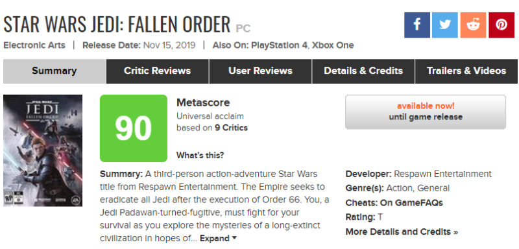519x249 pixels.
Task: Share the page on Facebook
Action: pos(417,25)
